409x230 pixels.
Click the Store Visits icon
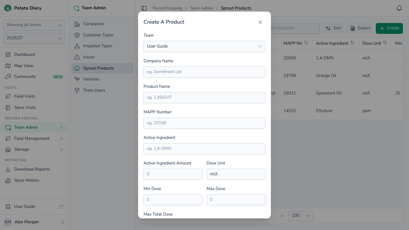pos(8,108)
